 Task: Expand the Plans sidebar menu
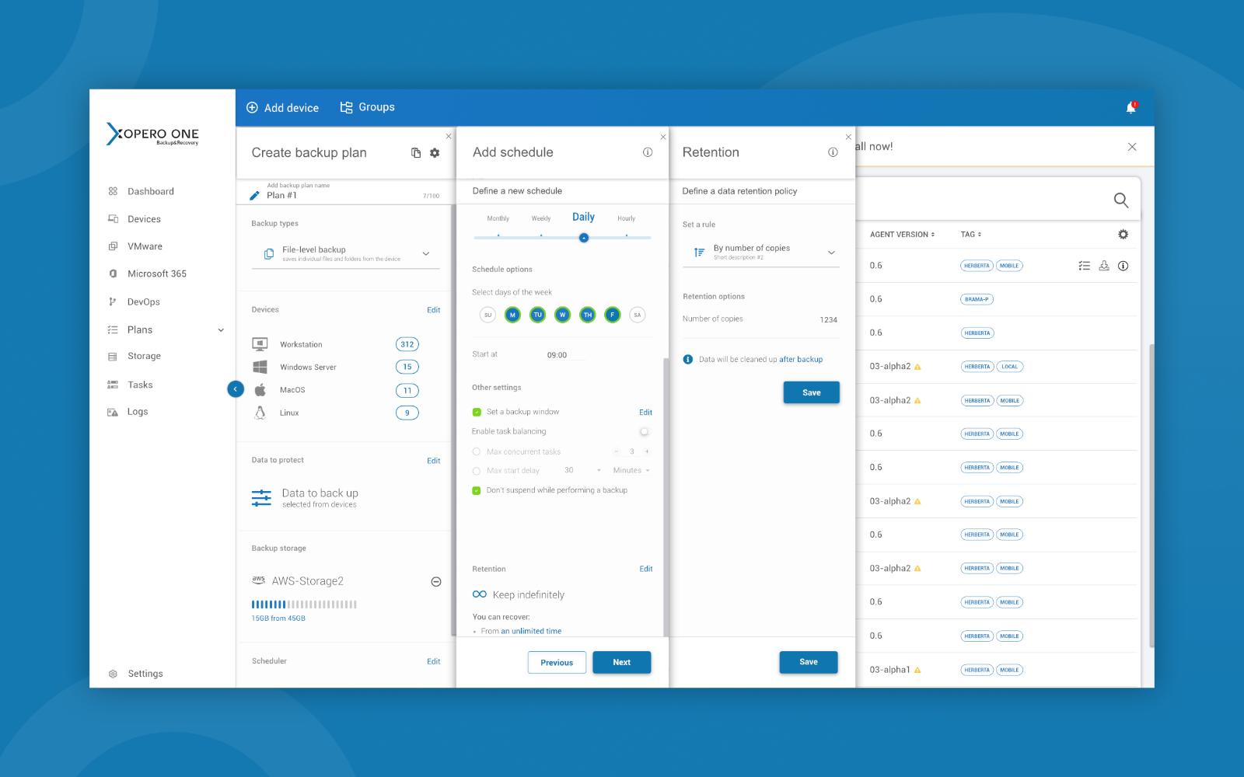(221, 330)
